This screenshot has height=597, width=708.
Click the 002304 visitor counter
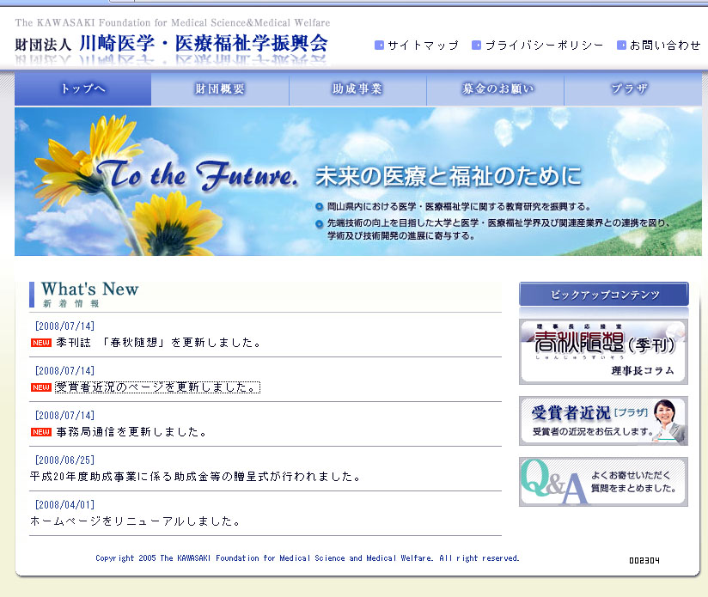click(x=644, y=560)
